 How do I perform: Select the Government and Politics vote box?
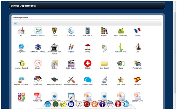pyautogui.click(x=54, y=47)
